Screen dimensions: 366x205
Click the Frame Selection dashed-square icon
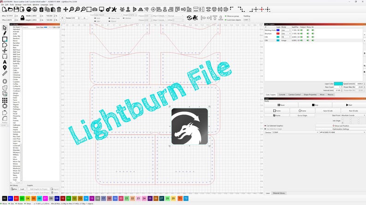point(89,9)
